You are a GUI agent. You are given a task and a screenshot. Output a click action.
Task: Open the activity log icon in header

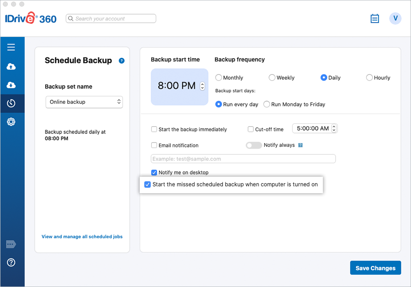(x=374, y=19)
